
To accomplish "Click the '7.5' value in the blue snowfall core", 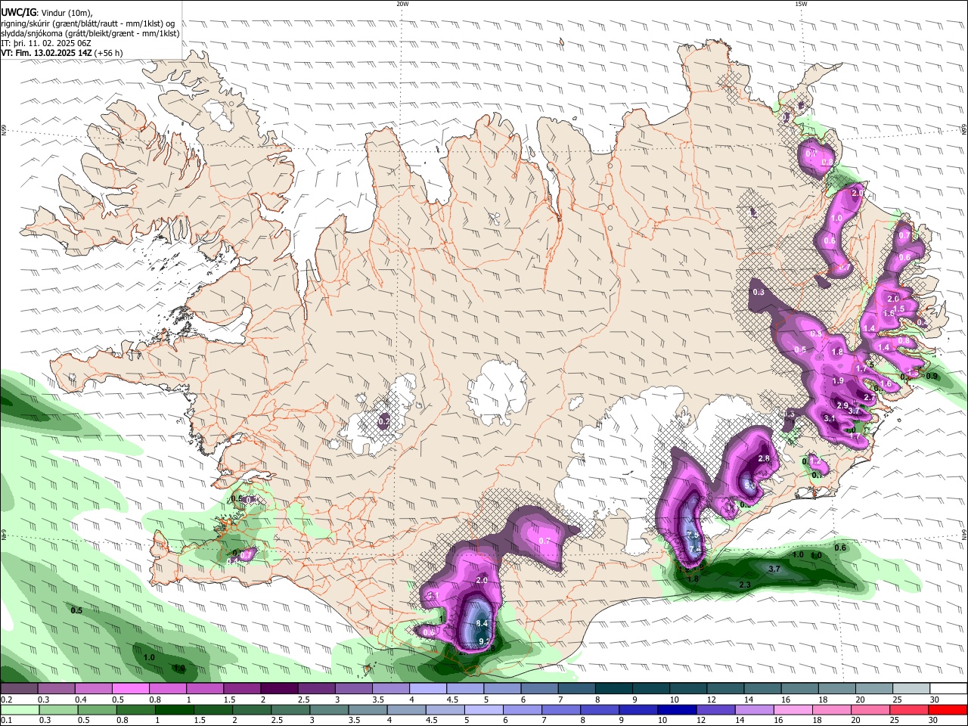I will click(692, 535).
